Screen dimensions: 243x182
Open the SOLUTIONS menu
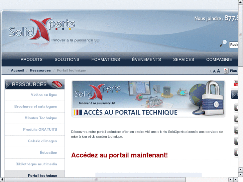point(67,59)
